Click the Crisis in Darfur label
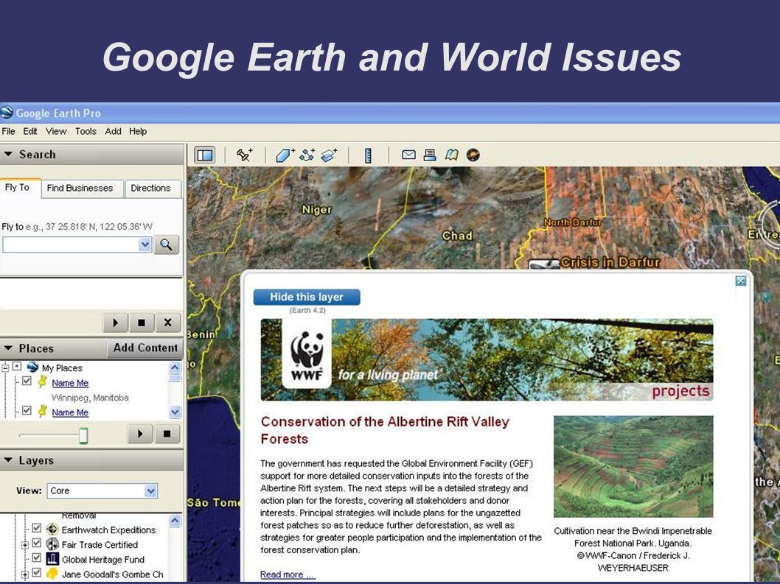780x584 pixels. 610,262
